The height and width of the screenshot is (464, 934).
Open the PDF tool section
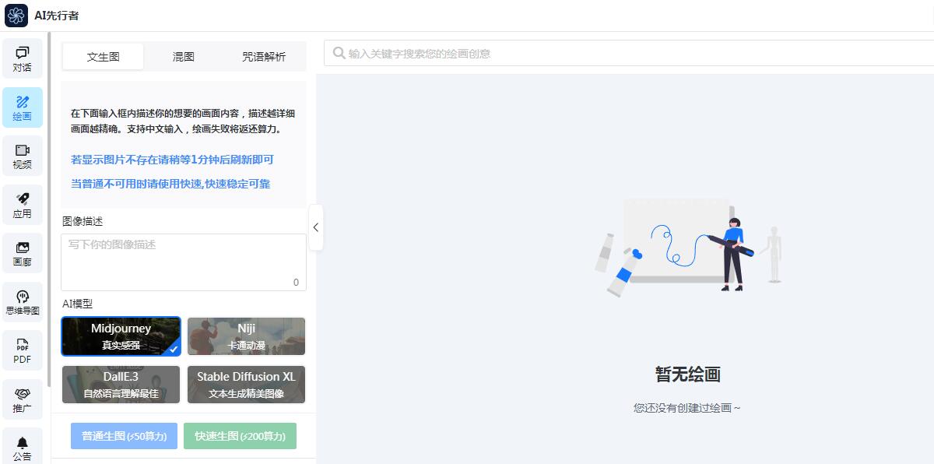click(x=23, y=351)
